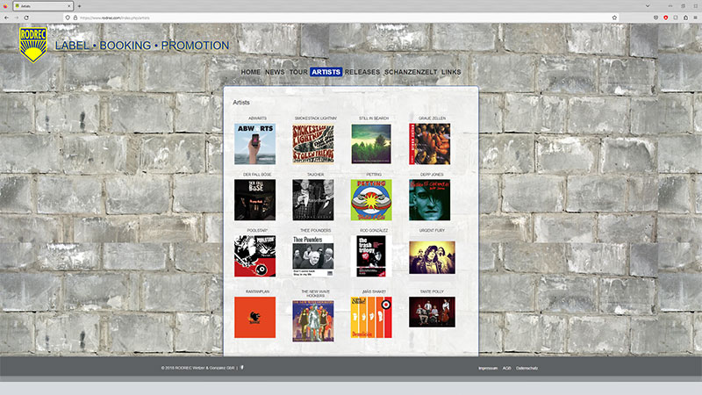Click the SMOKESTACK LIGHTNIN' artist name label

(x=316, y=118)
